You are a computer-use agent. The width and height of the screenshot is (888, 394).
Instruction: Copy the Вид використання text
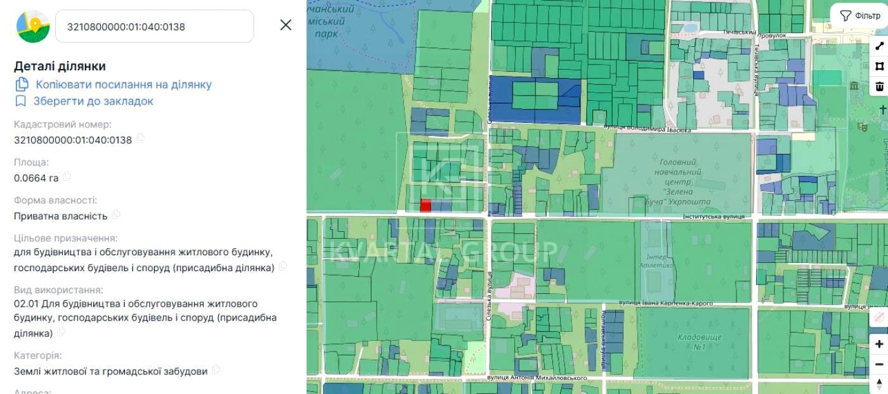(62, 332)
